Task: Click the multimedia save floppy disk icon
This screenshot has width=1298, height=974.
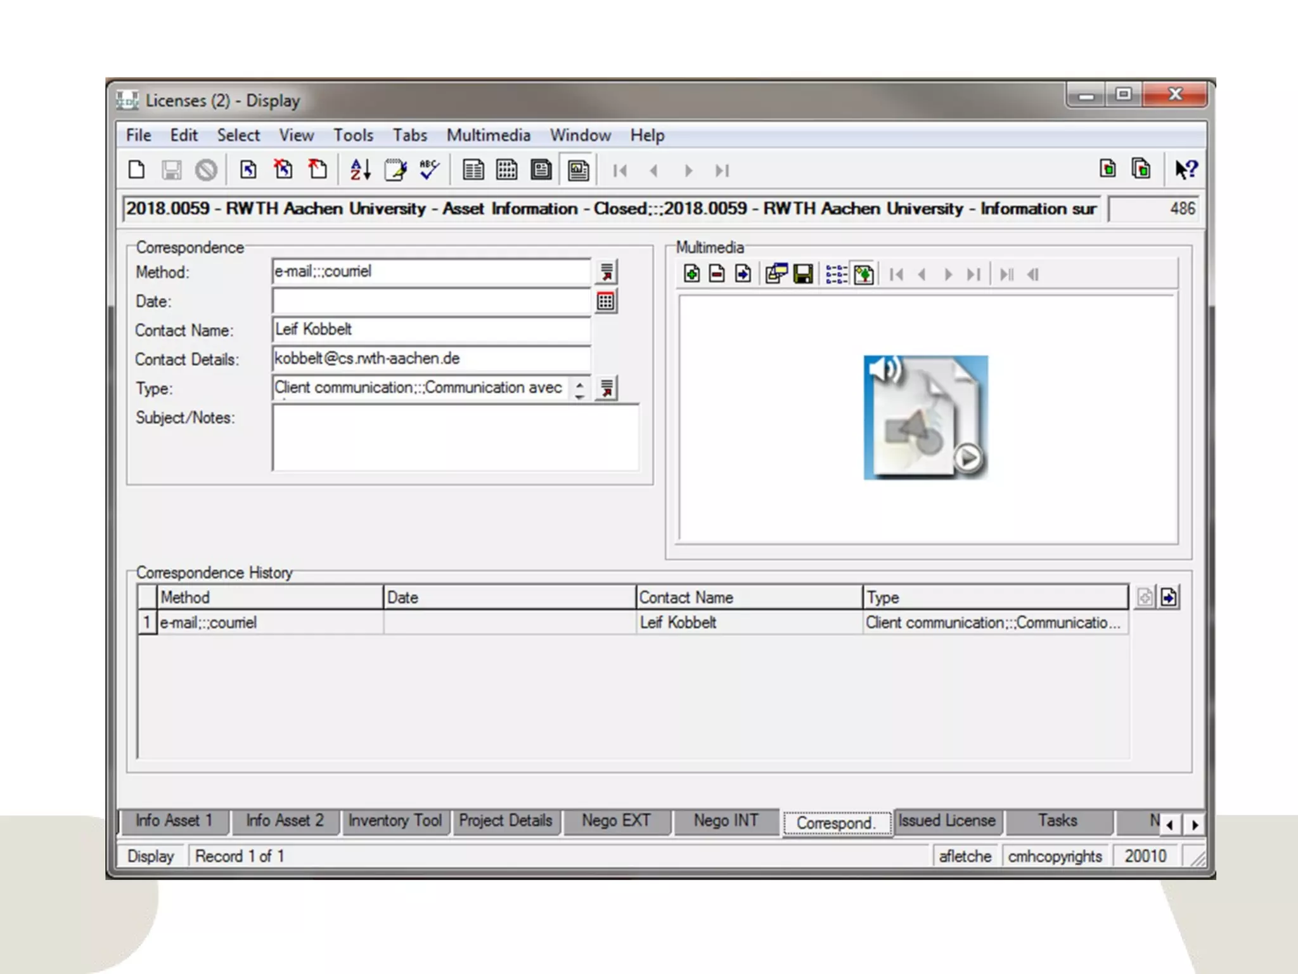Action: pos(803,274)
